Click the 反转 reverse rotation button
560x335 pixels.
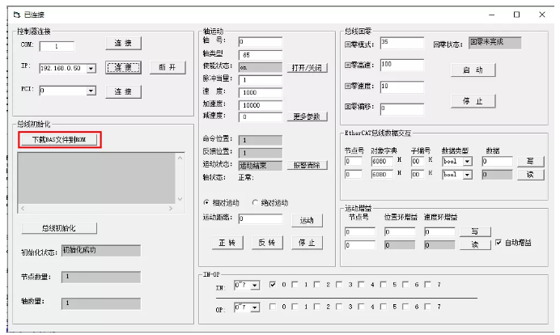[267, 243]
